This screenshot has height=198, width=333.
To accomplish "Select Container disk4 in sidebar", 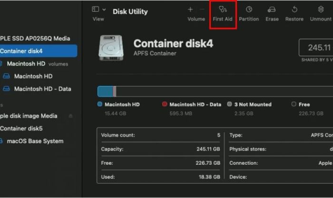I will click(39, 51).
